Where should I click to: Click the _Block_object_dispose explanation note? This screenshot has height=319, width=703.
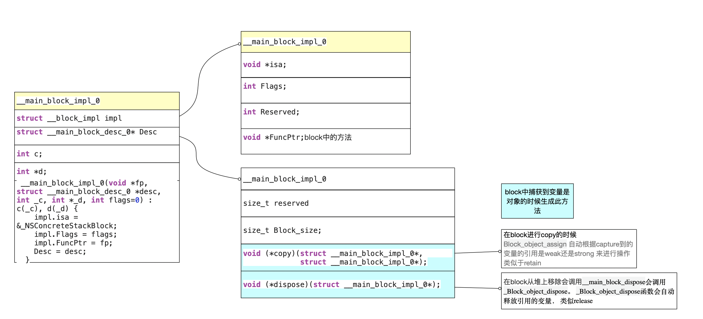pyautogui.click(x=589, y=291)
